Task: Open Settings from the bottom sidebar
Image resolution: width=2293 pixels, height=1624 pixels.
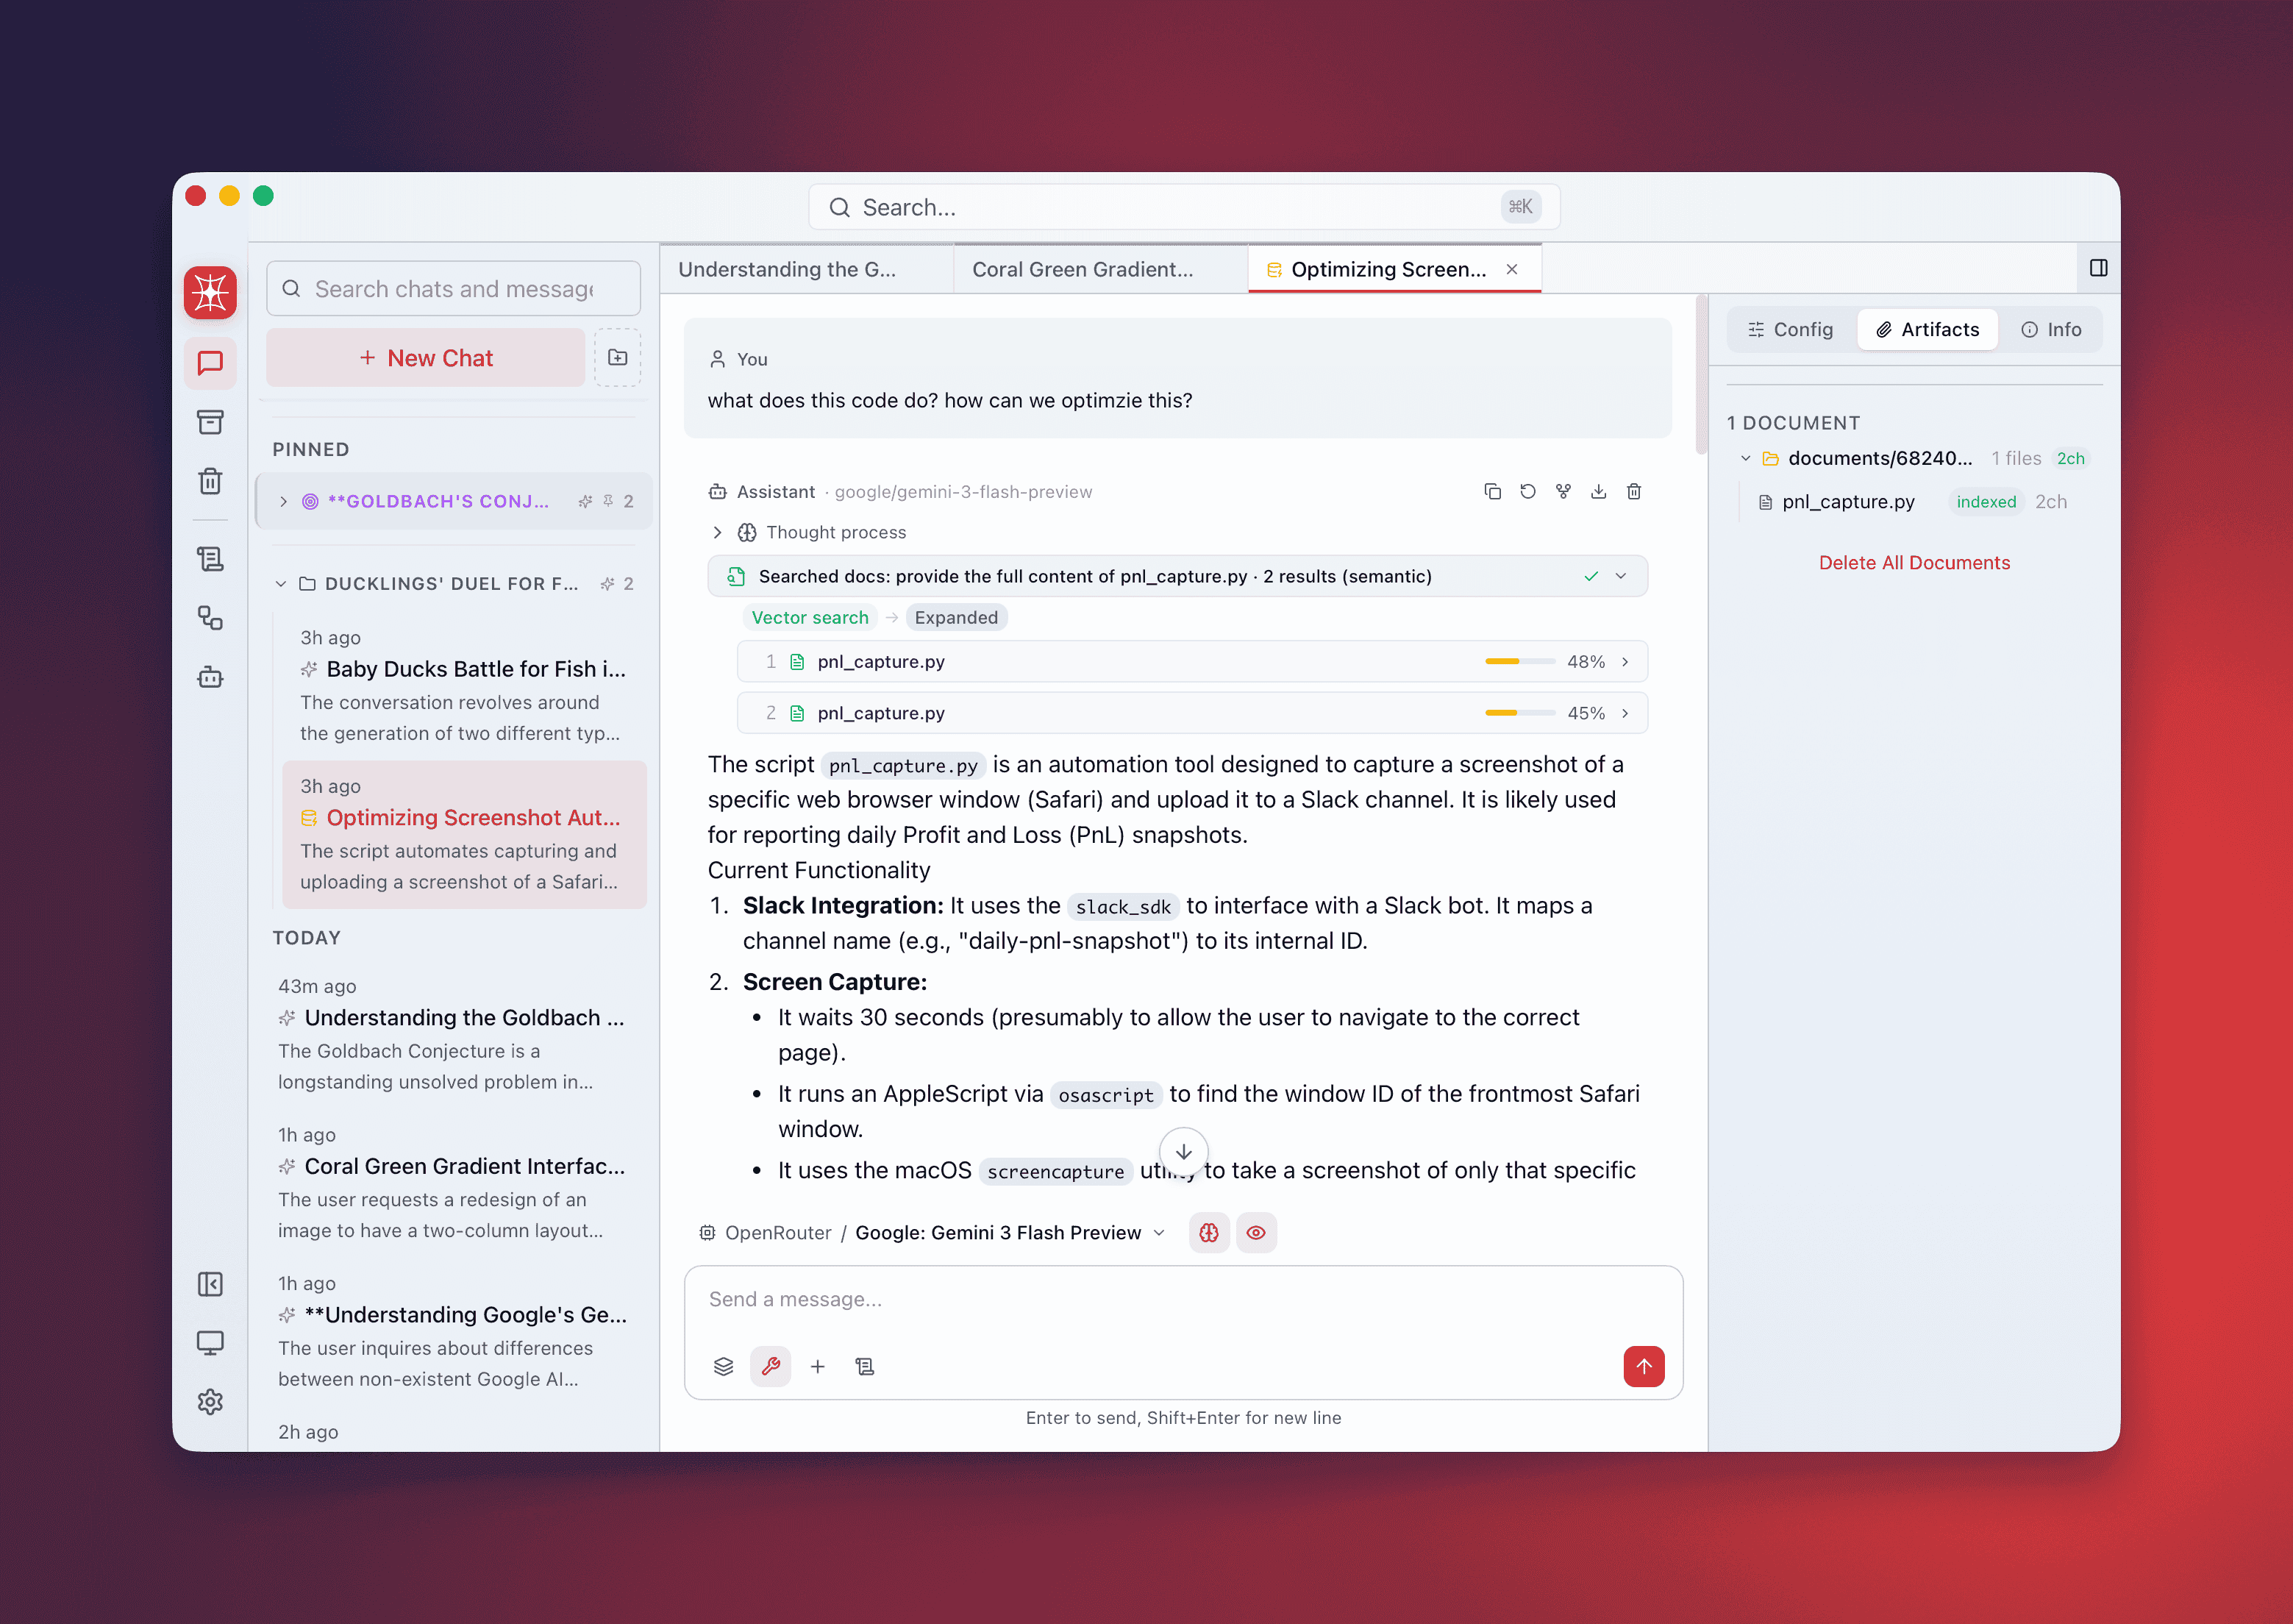Action: point(210,1402)
